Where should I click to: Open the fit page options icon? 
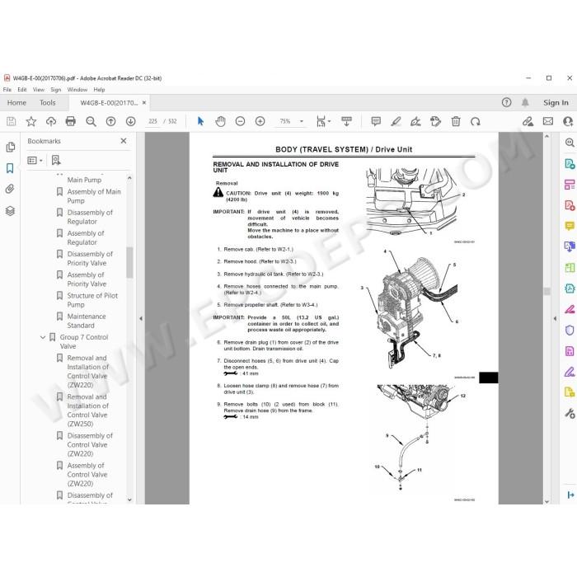point(321,121)
